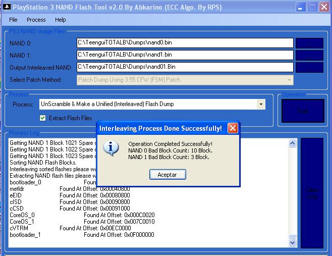Open the Help menu
332x256 pixels.
(x=61, y=20)
